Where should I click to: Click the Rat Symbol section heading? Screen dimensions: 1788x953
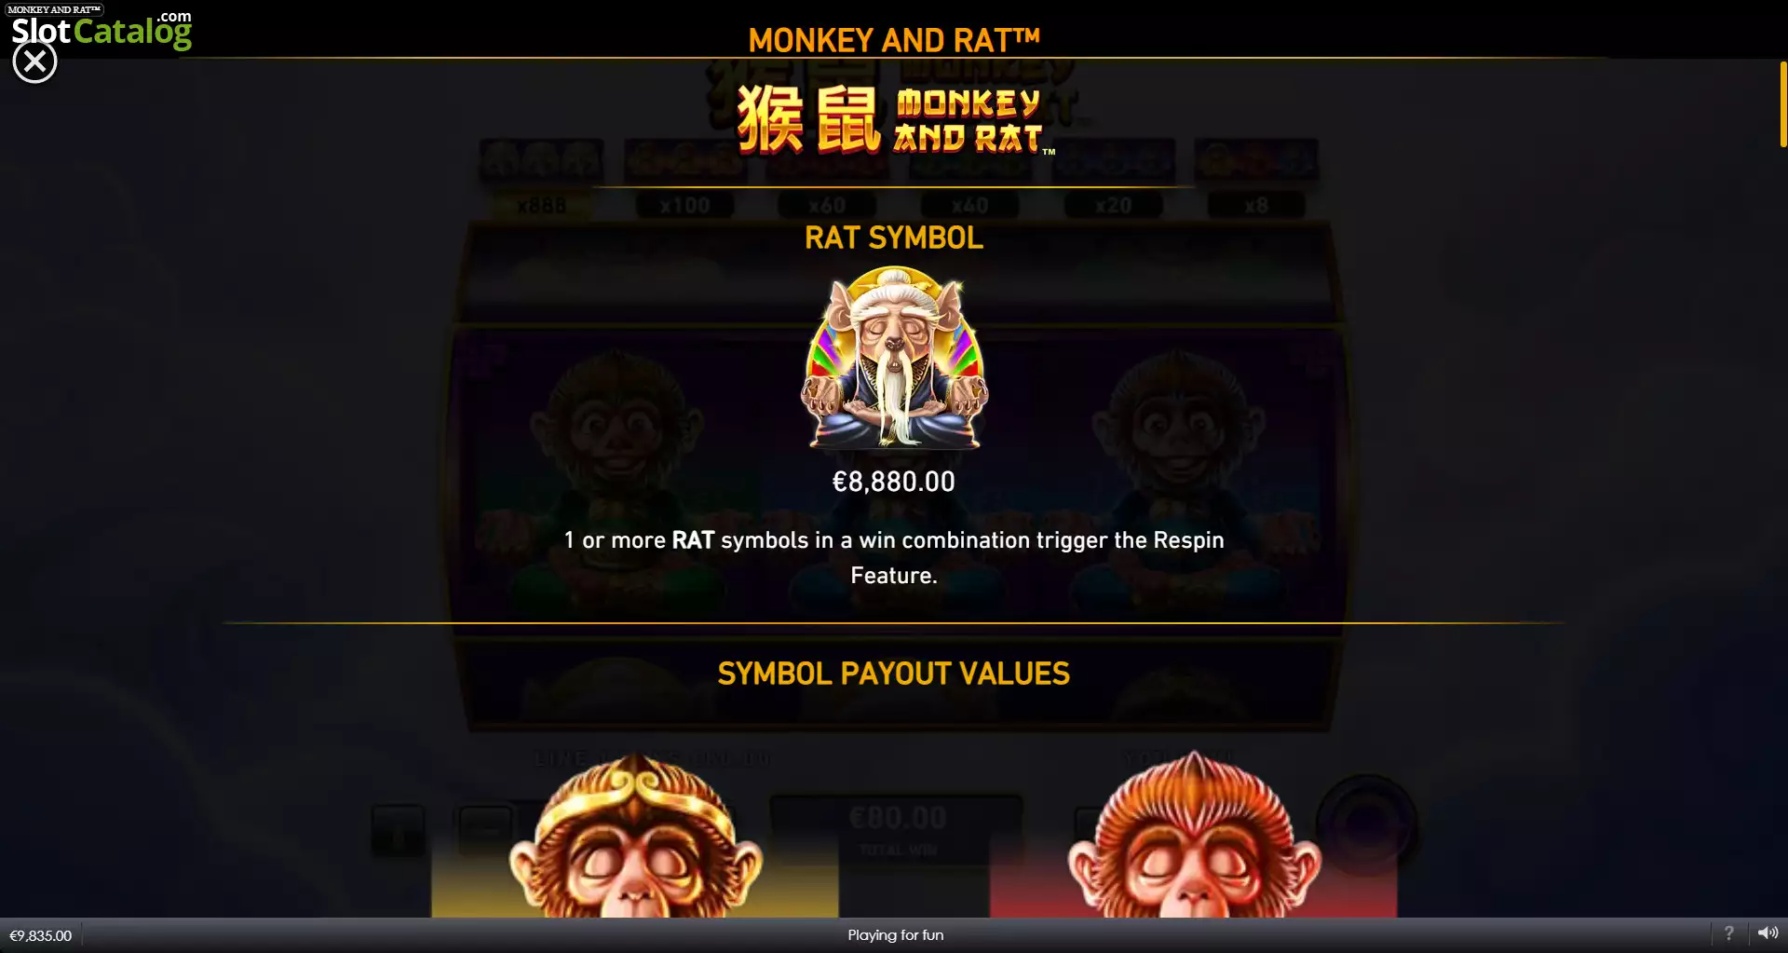[x=894, y=238]
